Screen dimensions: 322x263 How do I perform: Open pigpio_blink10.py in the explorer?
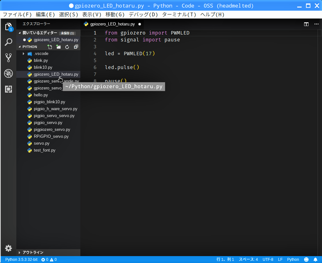point(48,102)
